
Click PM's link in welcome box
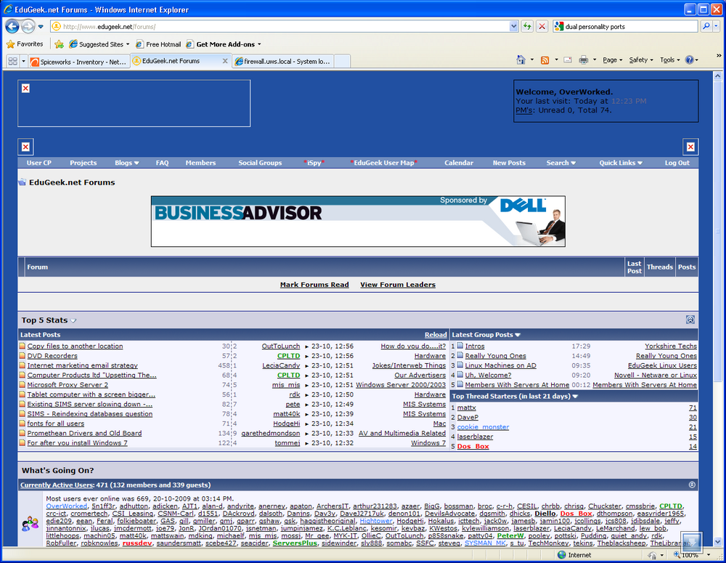coord(524,110)
